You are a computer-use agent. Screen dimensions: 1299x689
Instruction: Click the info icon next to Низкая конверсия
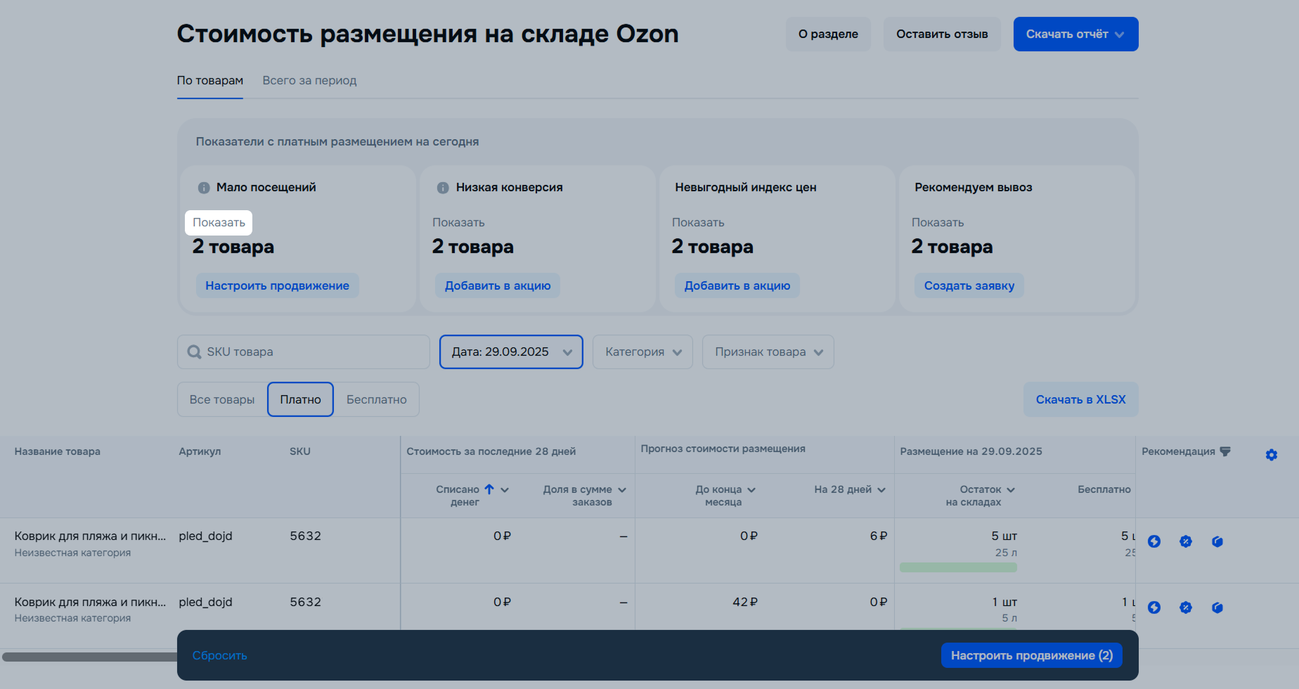(x=443, y=188)
